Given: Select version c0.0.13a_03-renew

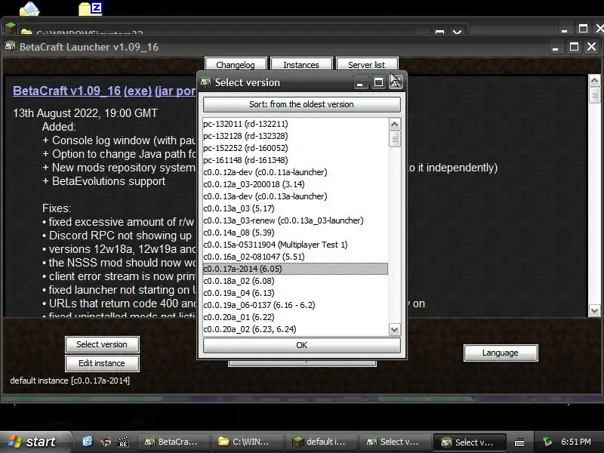Looking at the screenshot, I should (x=295, y=220).
